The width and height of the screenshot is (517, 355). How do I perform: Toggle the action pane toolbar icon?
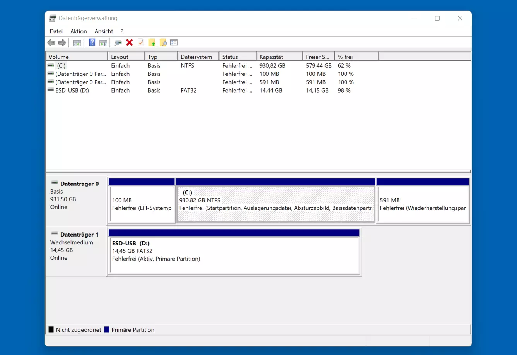(103, 43)
